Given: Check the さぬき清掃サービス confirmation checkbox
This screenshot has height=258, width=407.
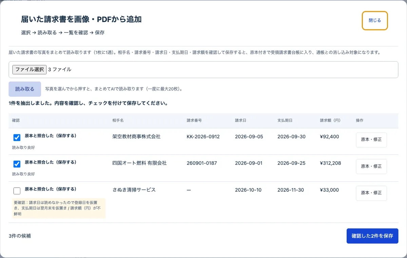Looking at the screenshot, I should coord(17,191).
